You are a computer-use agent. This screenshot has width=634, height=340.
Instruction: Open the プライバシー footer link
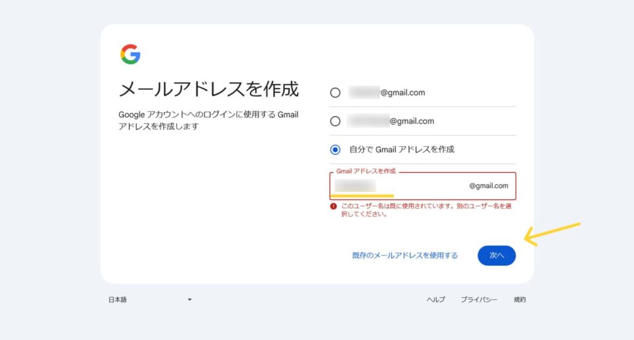479,300
